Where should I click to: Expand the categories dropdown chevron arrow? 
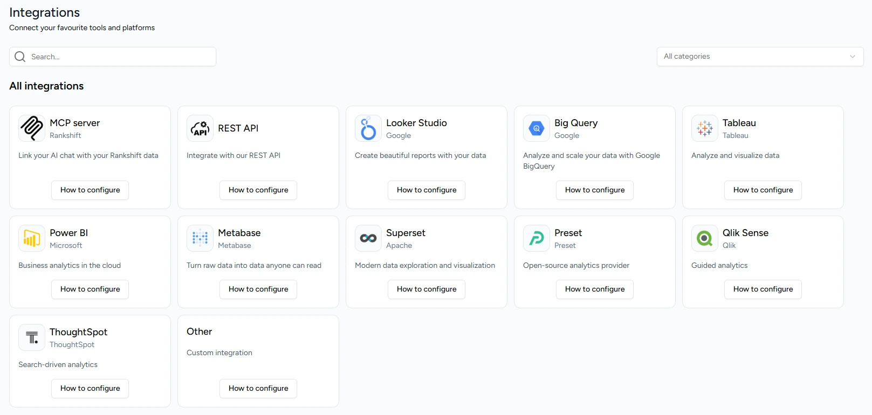point(853,57)
